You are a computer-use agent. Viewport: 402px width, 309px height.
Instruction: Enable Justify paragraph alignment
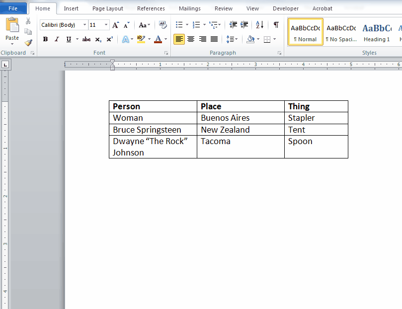click(x=214, y=39)
